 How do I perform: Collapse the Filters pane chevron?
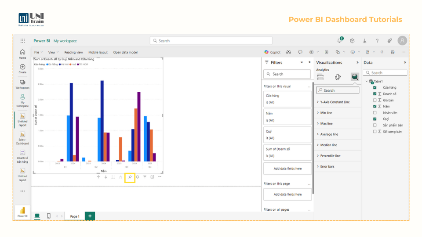tap(309, 62)
